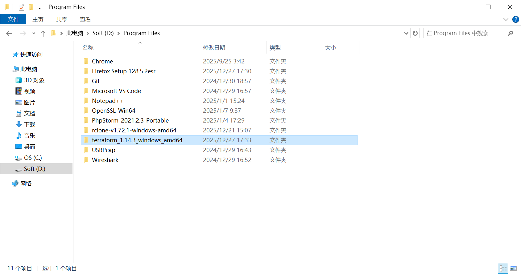Open the 查看 ribbon tab
The width and height of the screenshot is (521, 274).
coord(85,19)
